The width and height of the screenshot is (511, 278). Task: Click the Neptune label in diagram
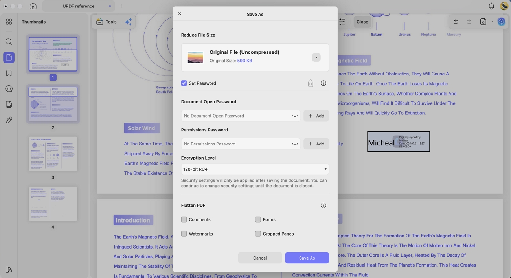[x=428, y=35]
